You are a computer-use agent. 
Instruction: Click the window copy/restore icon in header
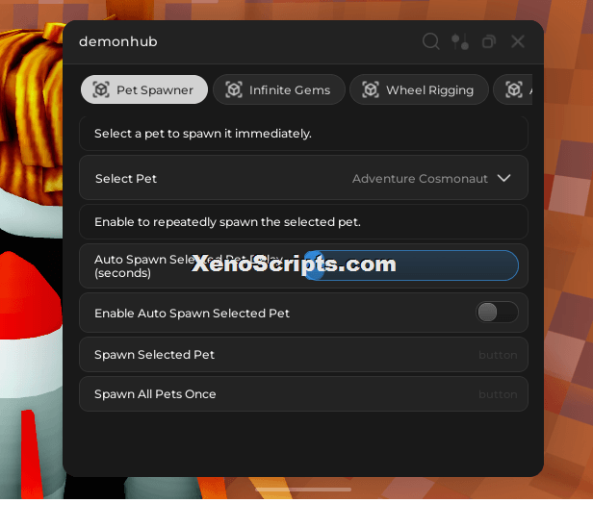click(x=489, y=41)
